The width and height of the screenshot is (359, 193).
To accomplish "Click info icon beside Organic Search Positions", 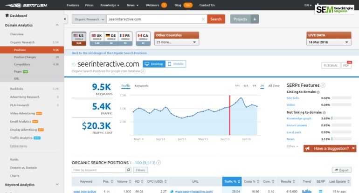I will click(x=159, y=163).
